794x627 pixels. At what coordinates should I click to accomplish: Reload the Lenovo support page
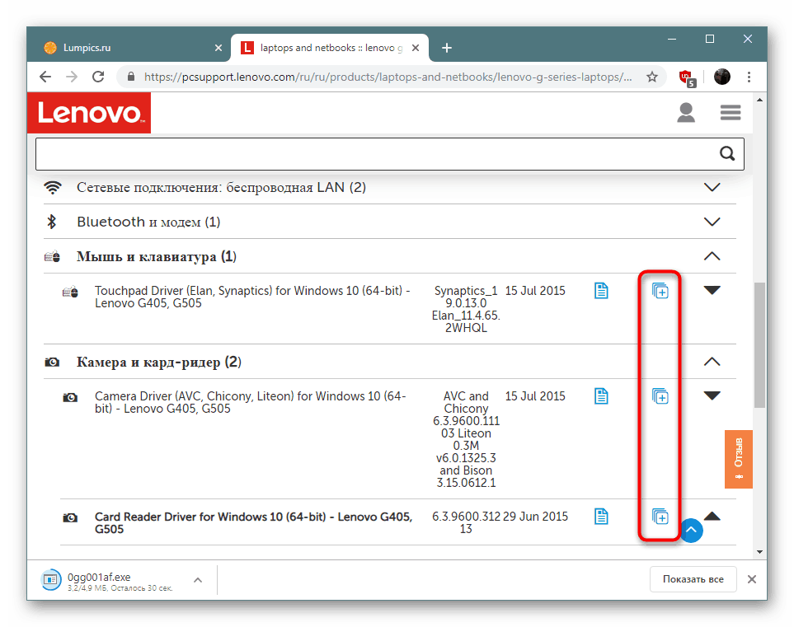click(98, 77)
